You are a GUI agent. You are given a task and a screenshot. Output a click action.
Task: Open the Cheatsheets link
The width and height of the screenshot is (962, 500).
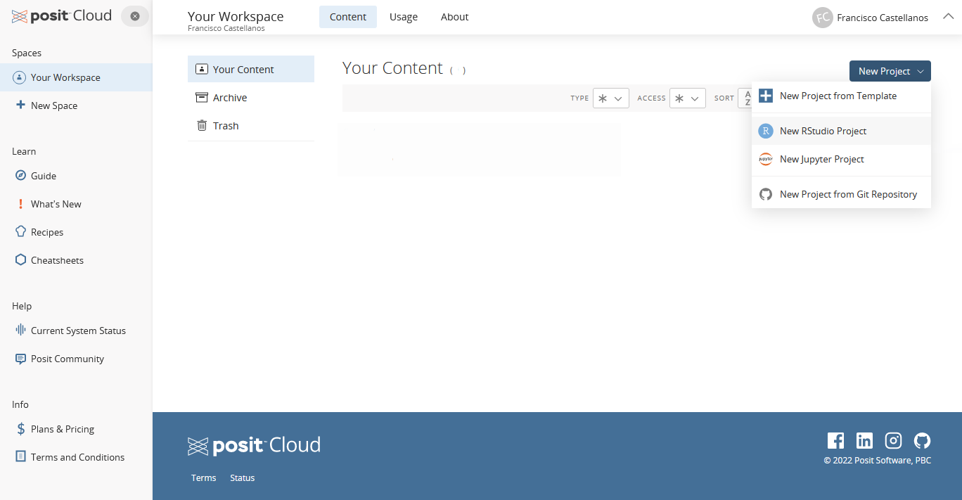pyautogui.click(x=57, y=260)
